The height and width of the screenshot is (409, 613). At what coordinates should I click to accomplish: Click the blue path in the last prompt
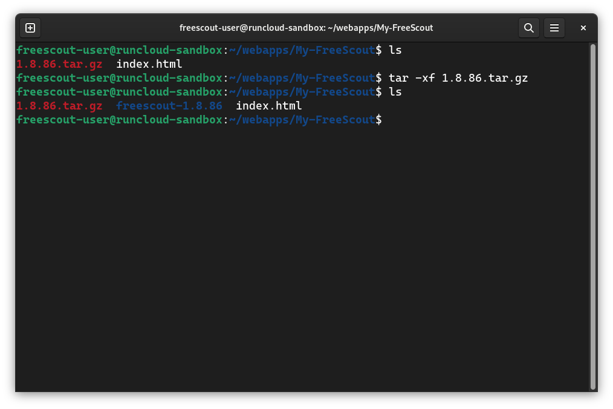pyautogui.click(x=302, y=120)
